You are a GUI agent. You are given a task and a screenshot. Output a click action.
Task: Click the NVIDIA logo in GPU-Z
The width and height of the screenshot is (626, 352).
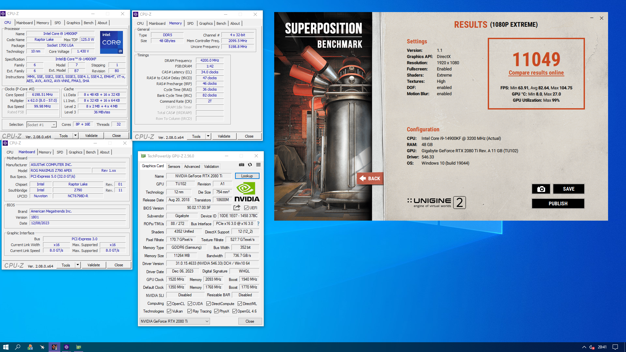coord(247,192)
